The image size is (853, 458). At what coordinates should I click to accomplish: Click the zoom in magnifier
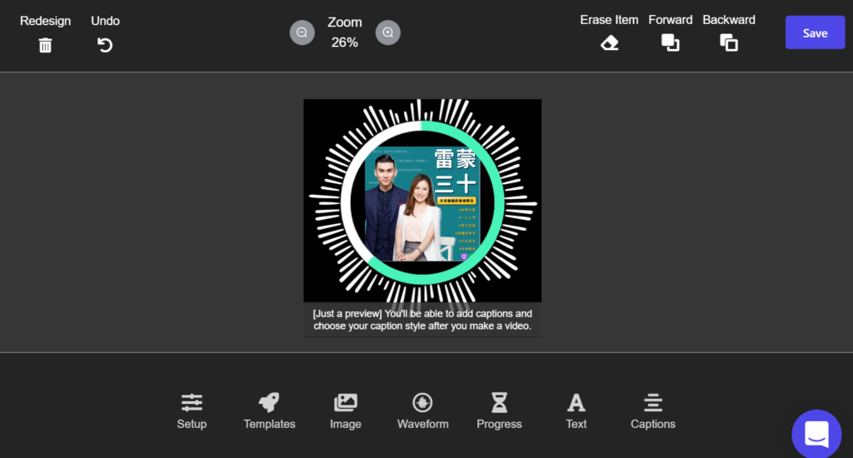pos(388,32)
